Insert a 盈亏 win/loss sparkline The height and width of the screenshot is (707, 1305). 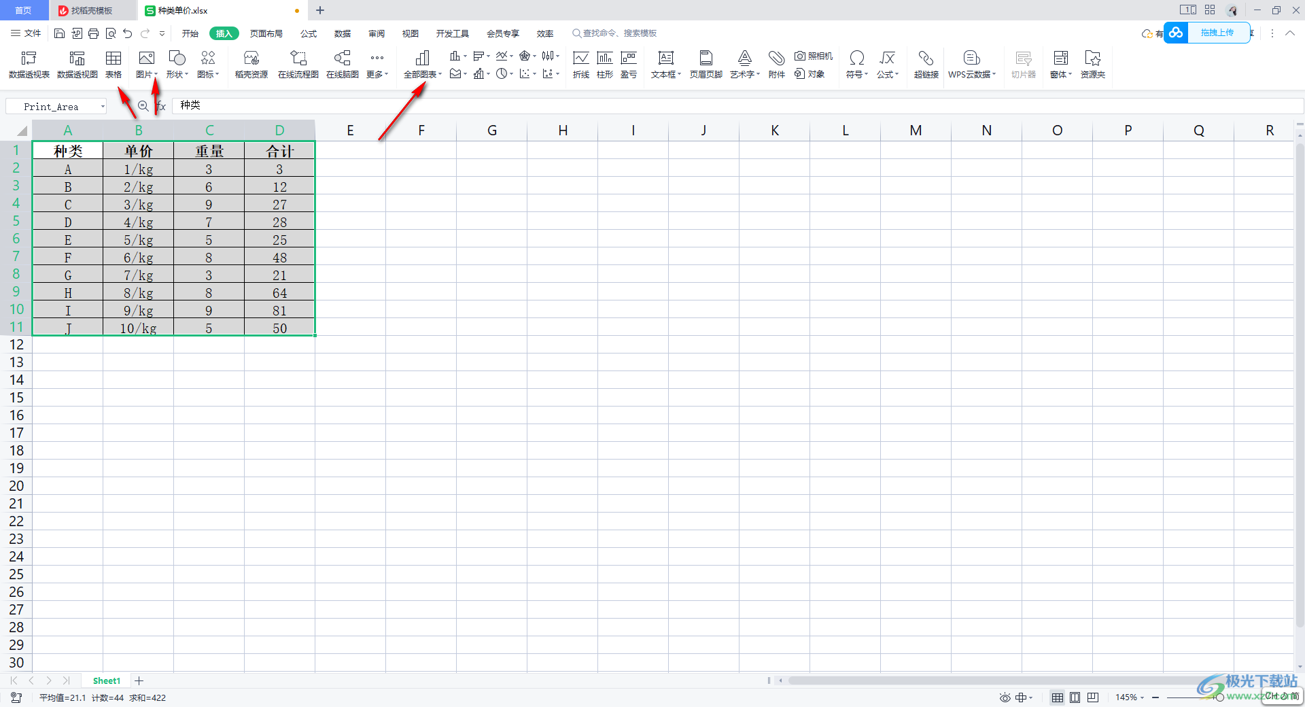629,65
